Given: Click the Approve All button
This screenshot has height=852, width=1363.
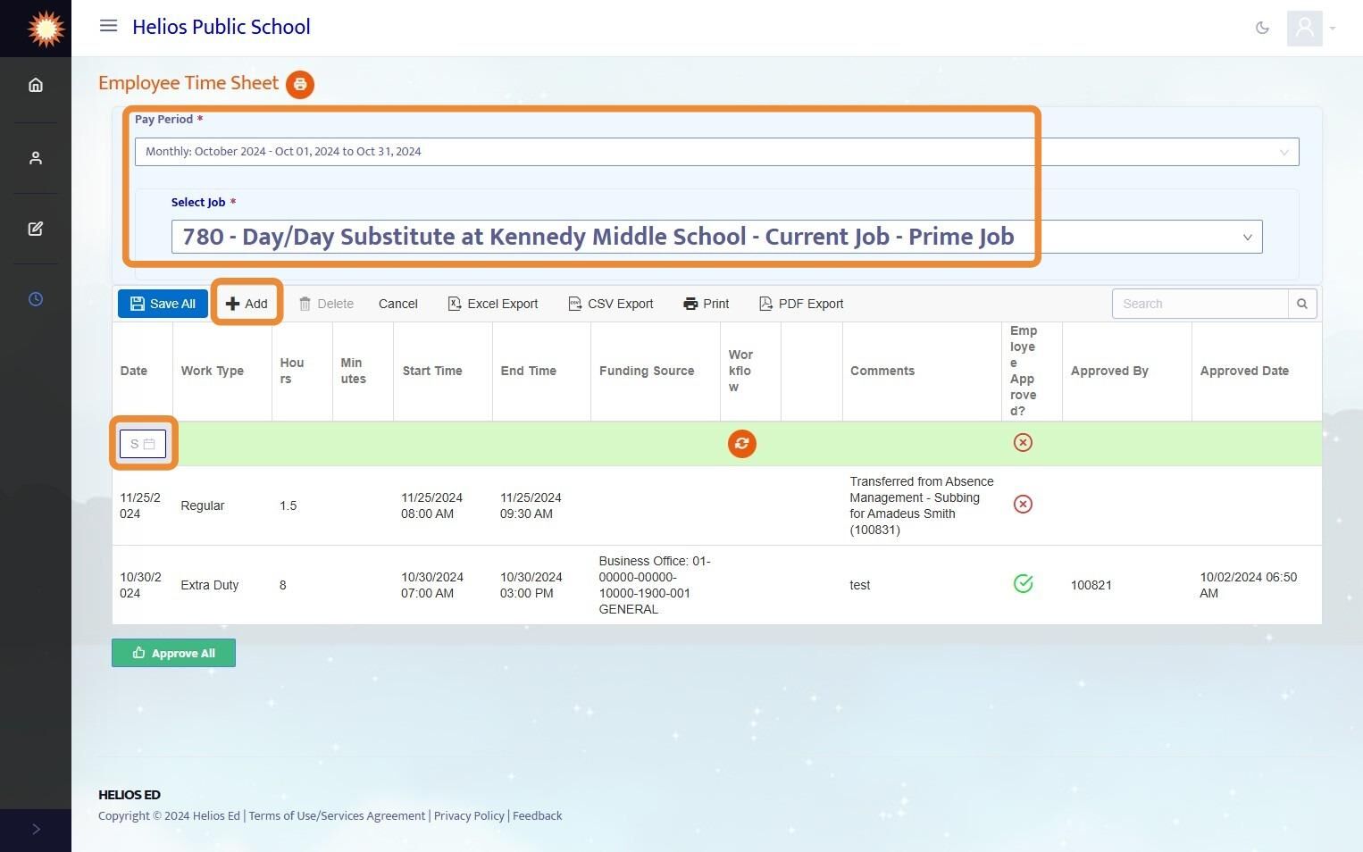Looking at the screenshot, I should pos(173,653).
